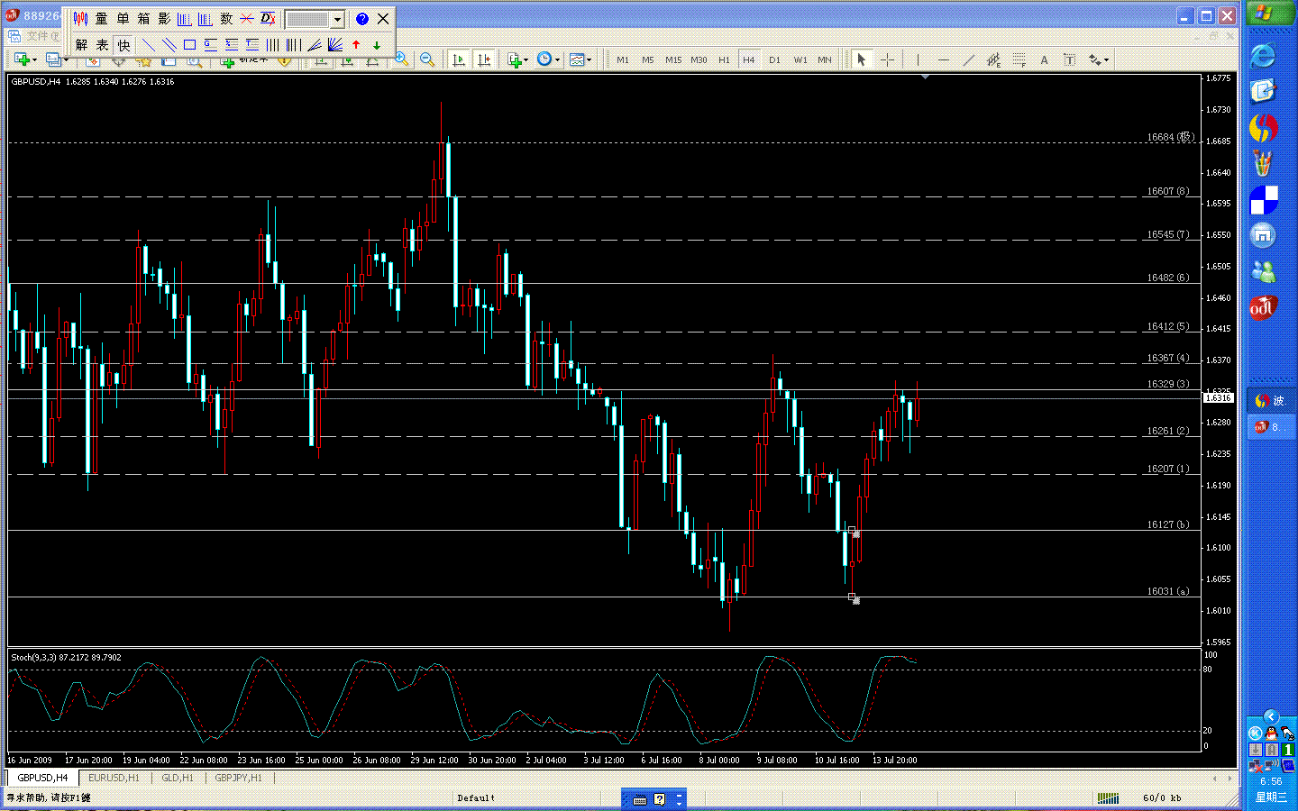This screenshot has width=1298, height=811.
Task: Toggle chart shift button
Action: click(484, 59)
